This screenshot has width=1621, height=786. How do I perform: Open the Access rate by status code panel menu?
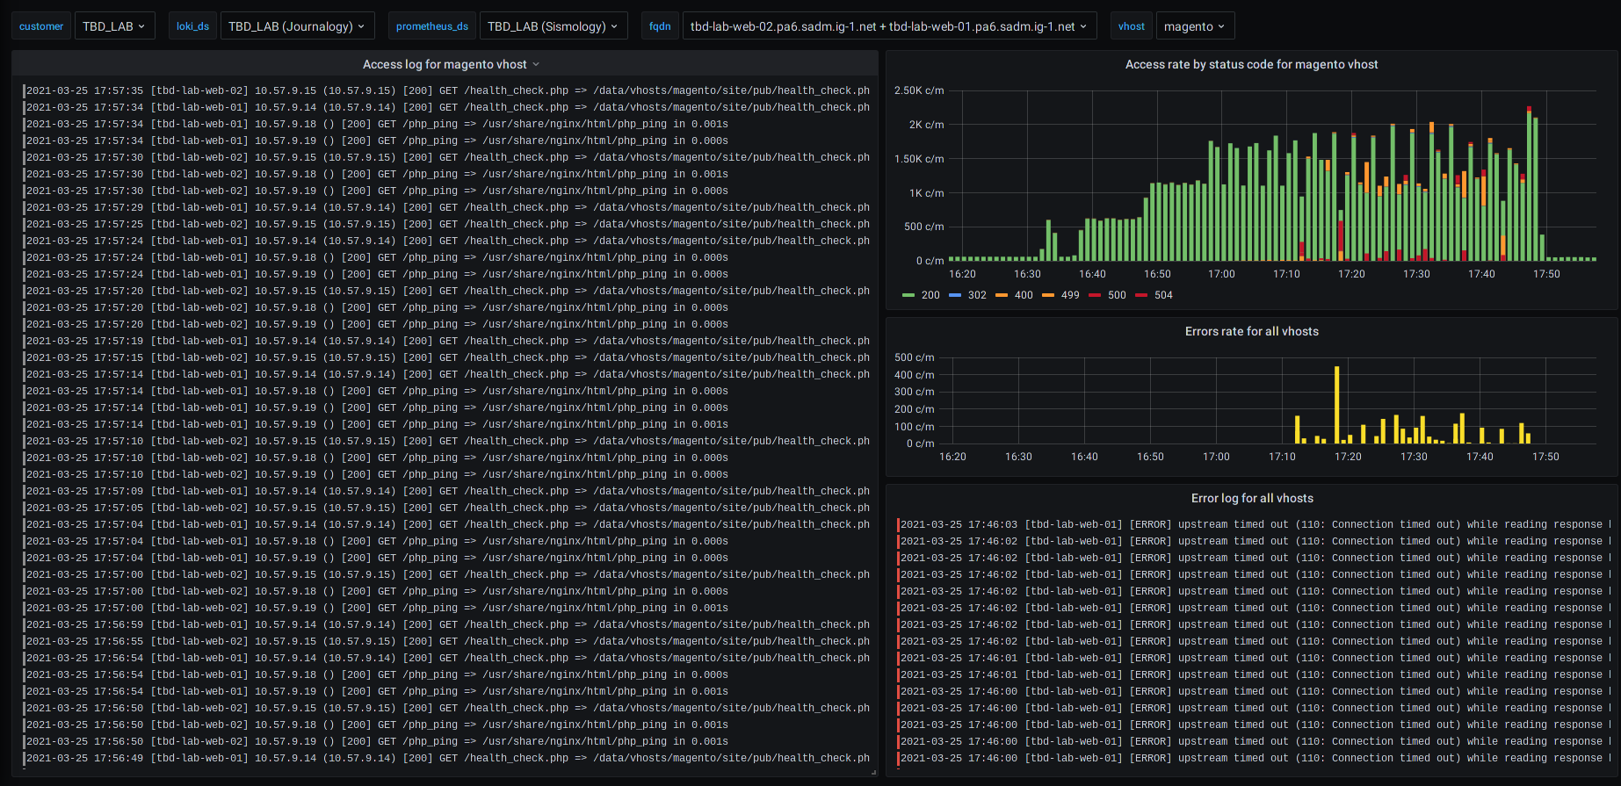pyautogui.click(x=1251, y=64)
